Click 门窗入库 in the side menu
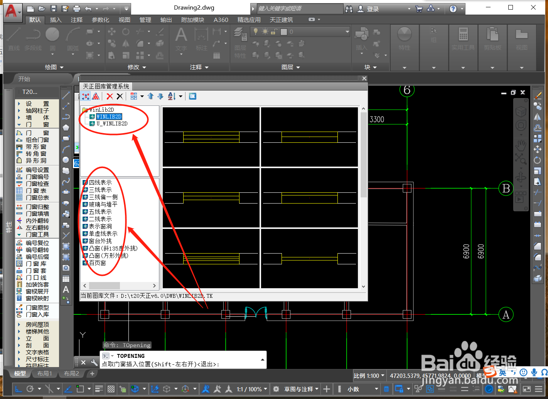Screen dimensions: 548x399 click(37, 314)
